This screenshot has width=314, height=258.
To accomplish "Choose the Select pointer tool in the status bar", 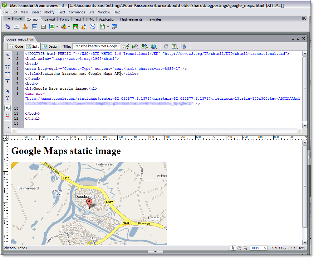I will point(233,248).
